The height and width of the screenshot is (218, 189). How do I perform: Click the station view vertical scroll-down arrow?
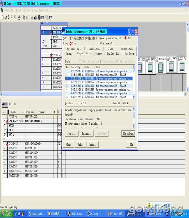coord(188,89)
